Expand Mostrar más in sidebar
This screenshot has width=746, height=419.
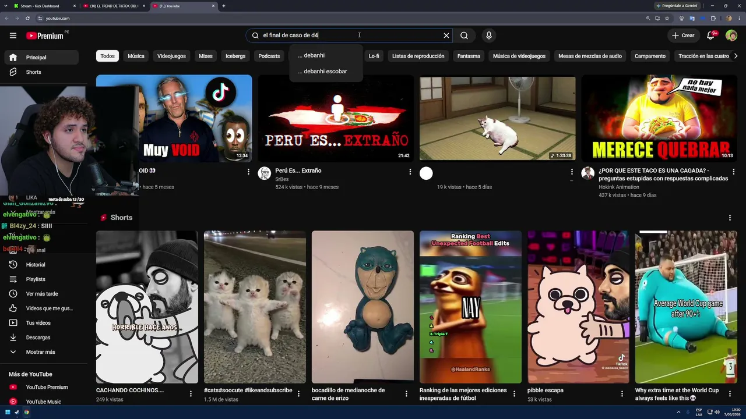click(41, 352)
